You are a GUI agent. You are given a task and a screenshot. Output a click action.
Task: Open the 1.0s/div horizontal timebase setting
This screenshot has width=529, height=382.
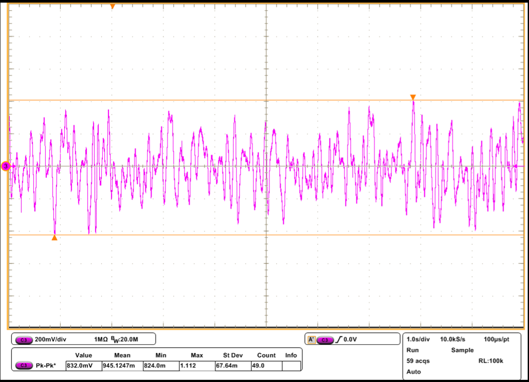click(418, 339)
